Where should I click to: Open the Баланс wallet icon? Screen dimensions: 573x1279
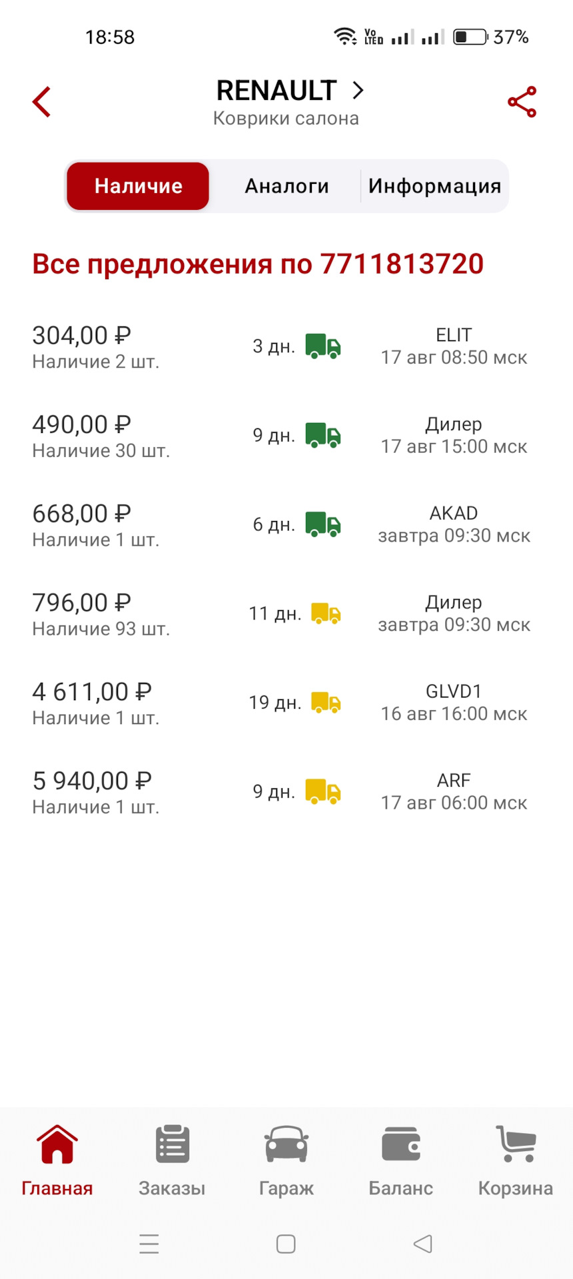(401, 1144)
